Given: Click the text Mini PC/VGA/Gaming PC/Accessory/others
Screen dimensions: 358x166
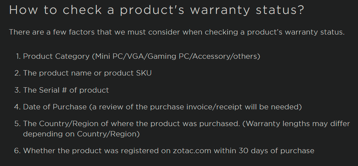Looking at the screenshot, I should click(176, 56).
